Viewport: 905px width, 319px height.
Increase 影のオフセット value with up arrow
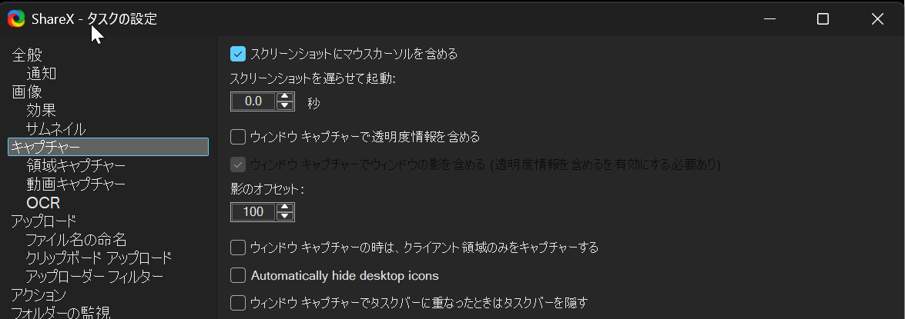click(285, 208)
